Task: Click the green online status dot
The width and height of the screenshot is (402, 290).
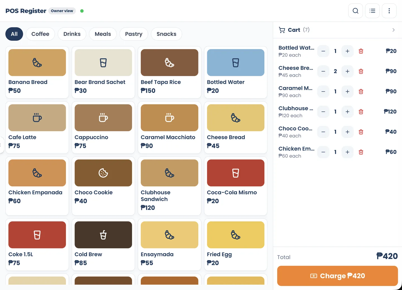Action: [x=82, y=11]
